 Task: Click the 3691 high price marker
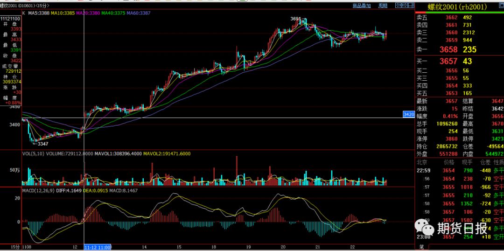pyautogui.click(x=296, y=19)
